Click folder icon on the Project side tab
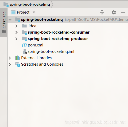This screenshot has height=127, width=128. click(4, 31)
